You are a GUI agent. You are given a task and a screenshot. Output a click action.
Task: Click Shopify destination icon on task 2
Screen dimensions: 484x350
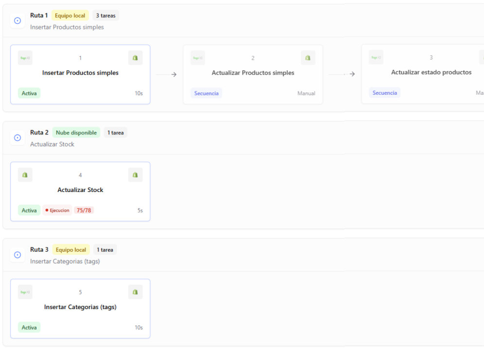pyautogui.click(x=308, y=58)
